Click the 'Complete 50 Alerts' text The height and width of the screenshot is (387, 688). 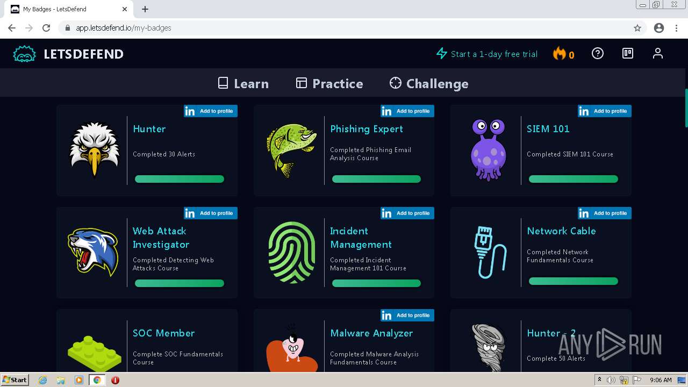click(556, 359)
